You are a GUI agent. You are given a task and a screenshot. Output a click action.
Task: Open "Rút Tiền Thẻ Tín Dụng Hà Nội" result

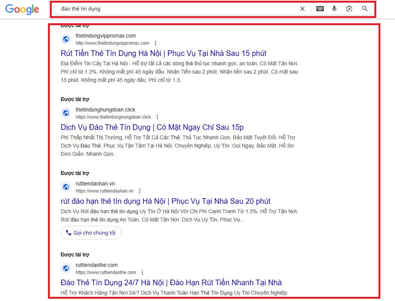pyautogui.click(x=163, y=53)
